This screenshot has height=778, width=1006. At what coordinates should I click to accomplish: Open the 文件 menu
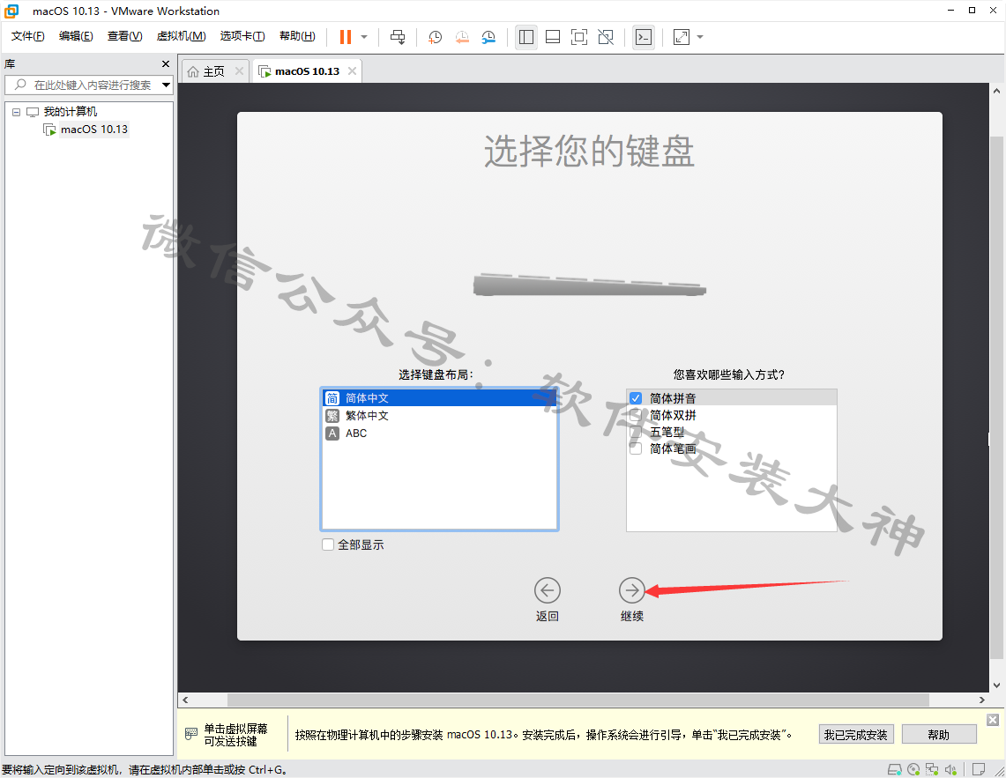(x=27, y=36)
